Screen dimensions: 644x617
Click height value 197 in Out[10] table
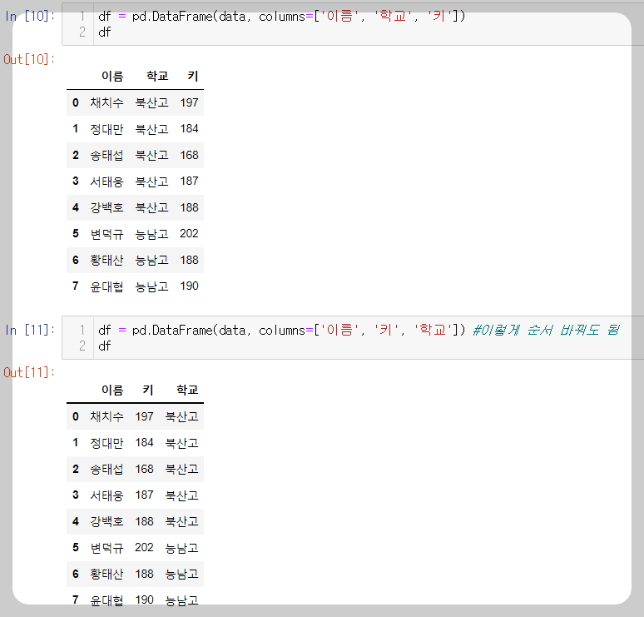pos(190,102)
